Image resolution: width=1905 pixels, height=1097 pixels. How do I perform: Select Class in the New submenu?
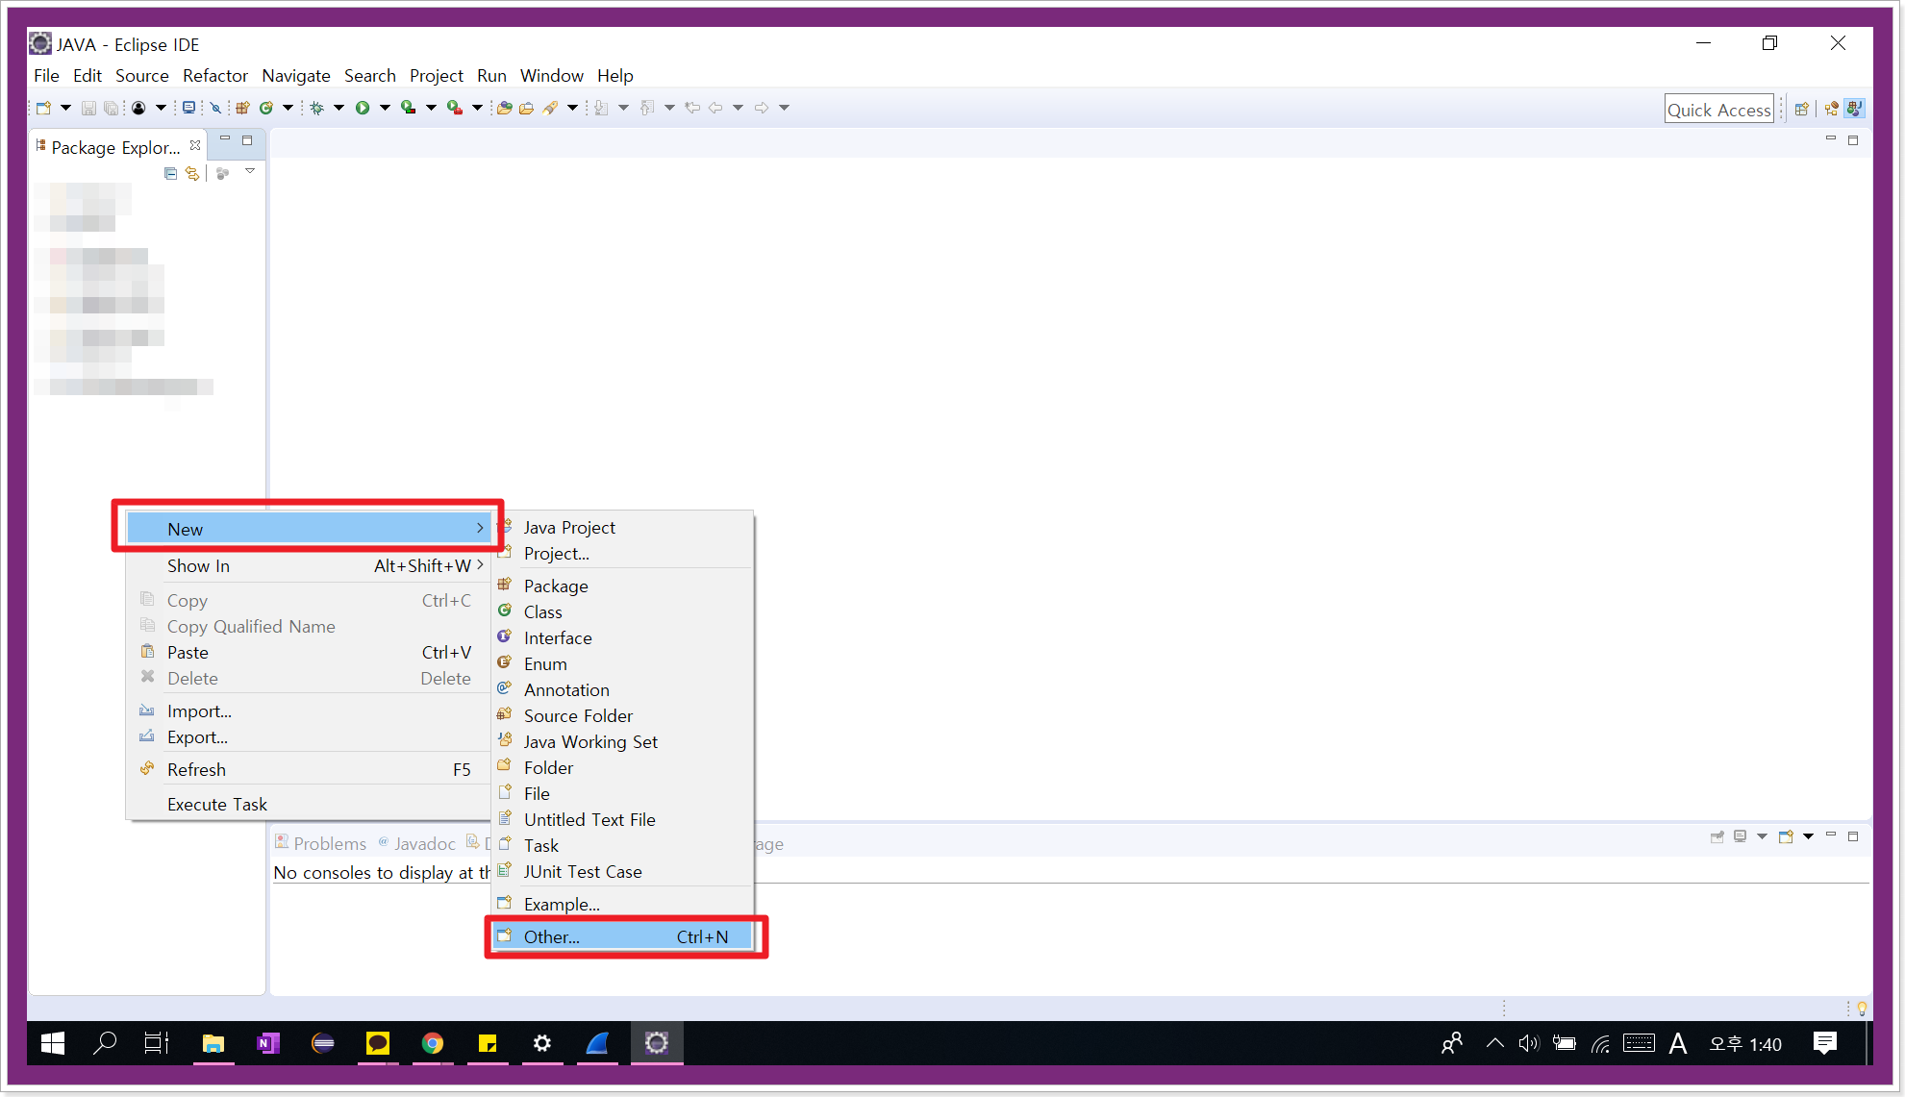623,612
